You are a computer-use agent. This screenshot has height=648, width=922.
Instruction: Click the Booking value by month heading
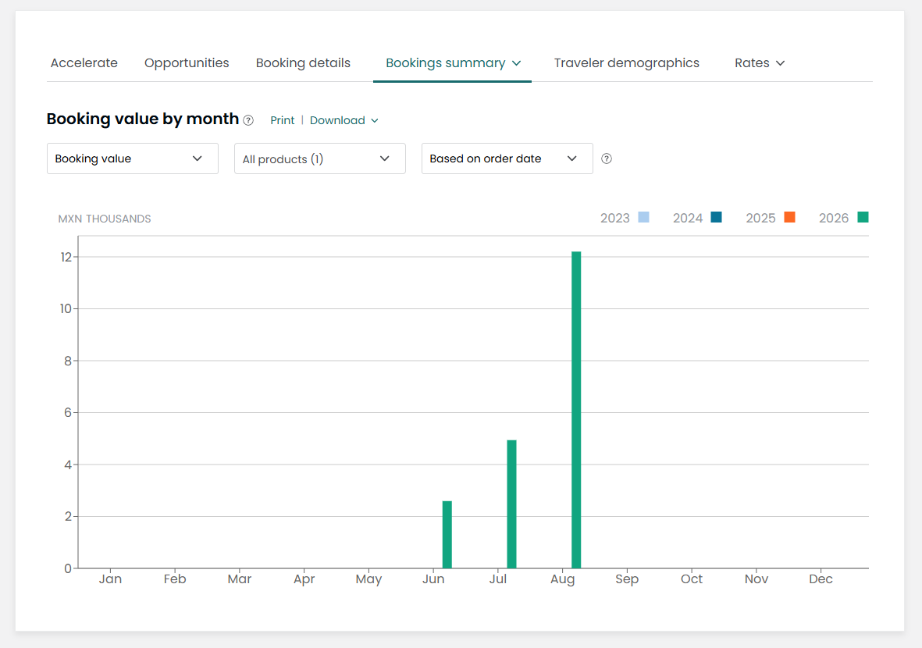pos(143,119)
